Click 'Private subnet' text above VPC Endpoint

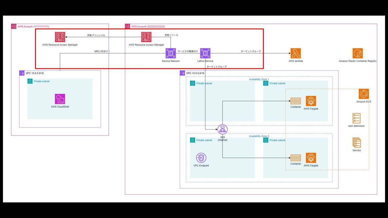point(204,140)
